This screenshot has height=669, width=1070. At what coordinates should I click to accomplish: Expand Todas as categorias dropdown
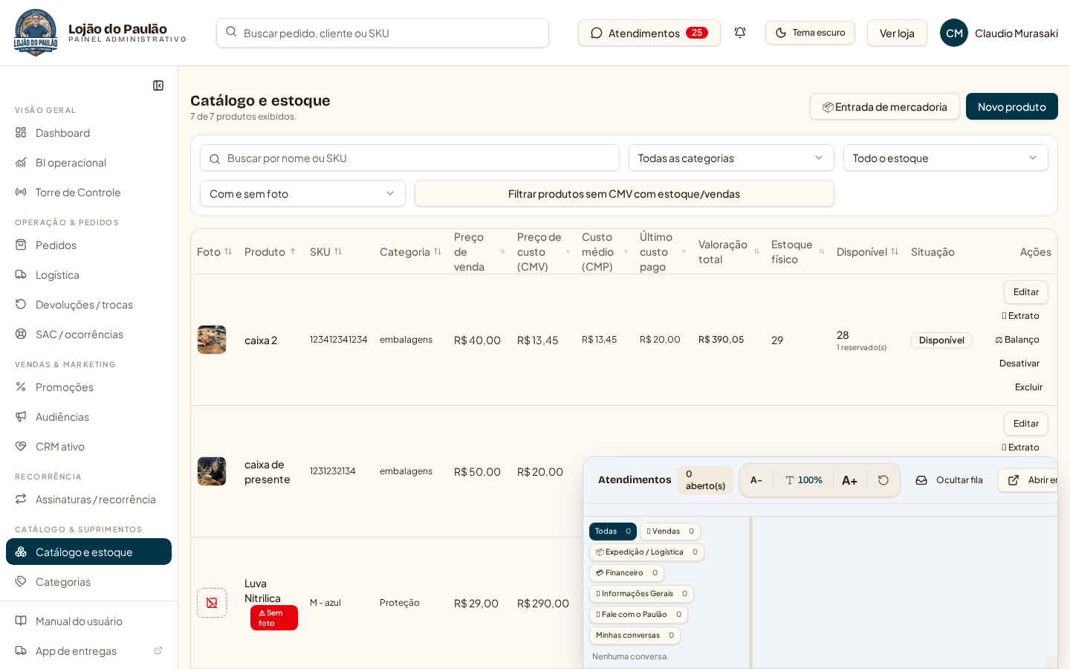[x=731, y=158]
